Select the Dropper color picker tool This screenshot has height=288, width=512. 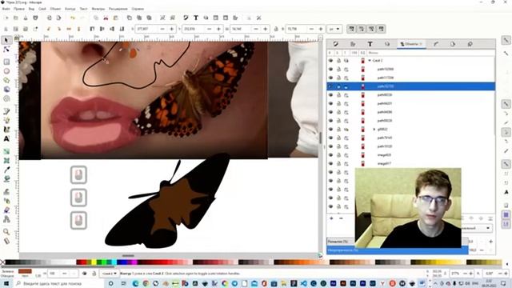(x=6, y=170)
